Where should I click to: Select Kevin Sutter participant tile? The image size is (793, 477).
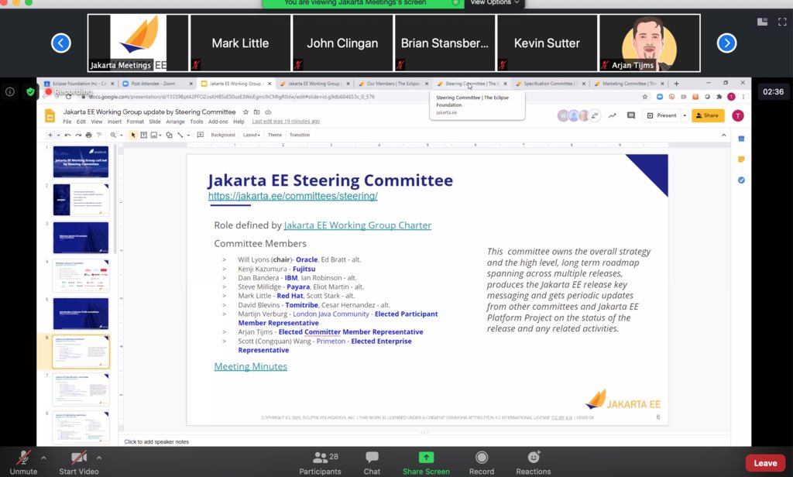point(547,43)
